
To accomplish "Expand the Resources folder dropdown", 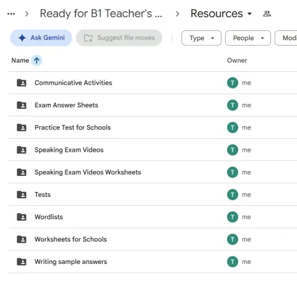I will pos(249,14).
